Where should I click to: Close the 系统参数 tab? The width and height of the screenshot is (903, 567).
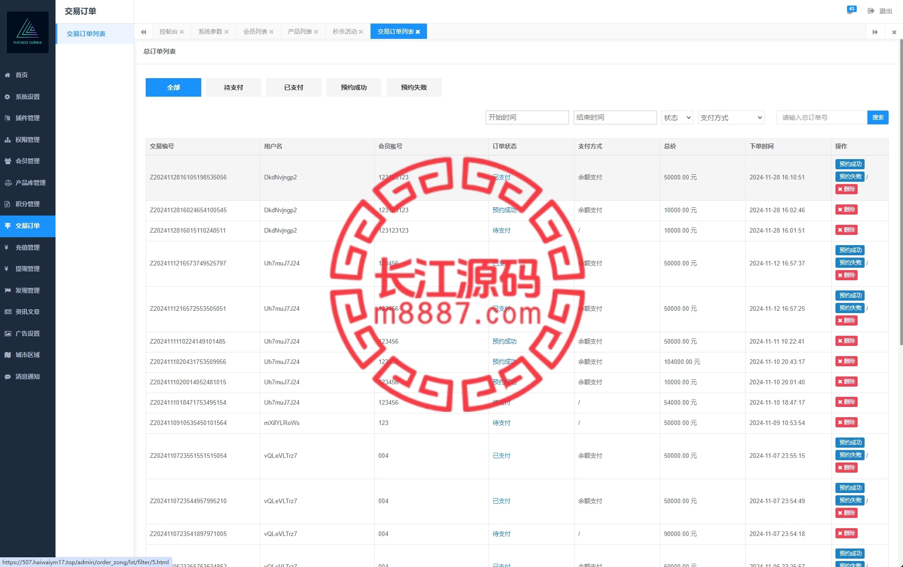226,32
